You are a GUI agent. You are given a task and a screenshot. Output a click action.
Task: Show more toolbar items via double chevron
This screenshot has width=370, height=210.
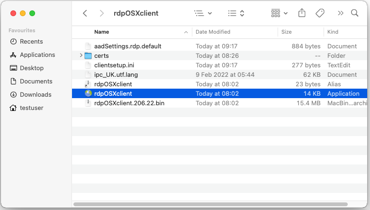[x=340, y=13]
